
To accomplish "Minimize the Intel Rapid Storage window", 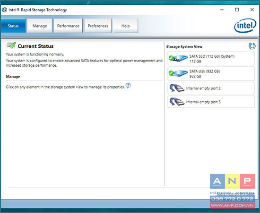I will click(x=222, y=10).
